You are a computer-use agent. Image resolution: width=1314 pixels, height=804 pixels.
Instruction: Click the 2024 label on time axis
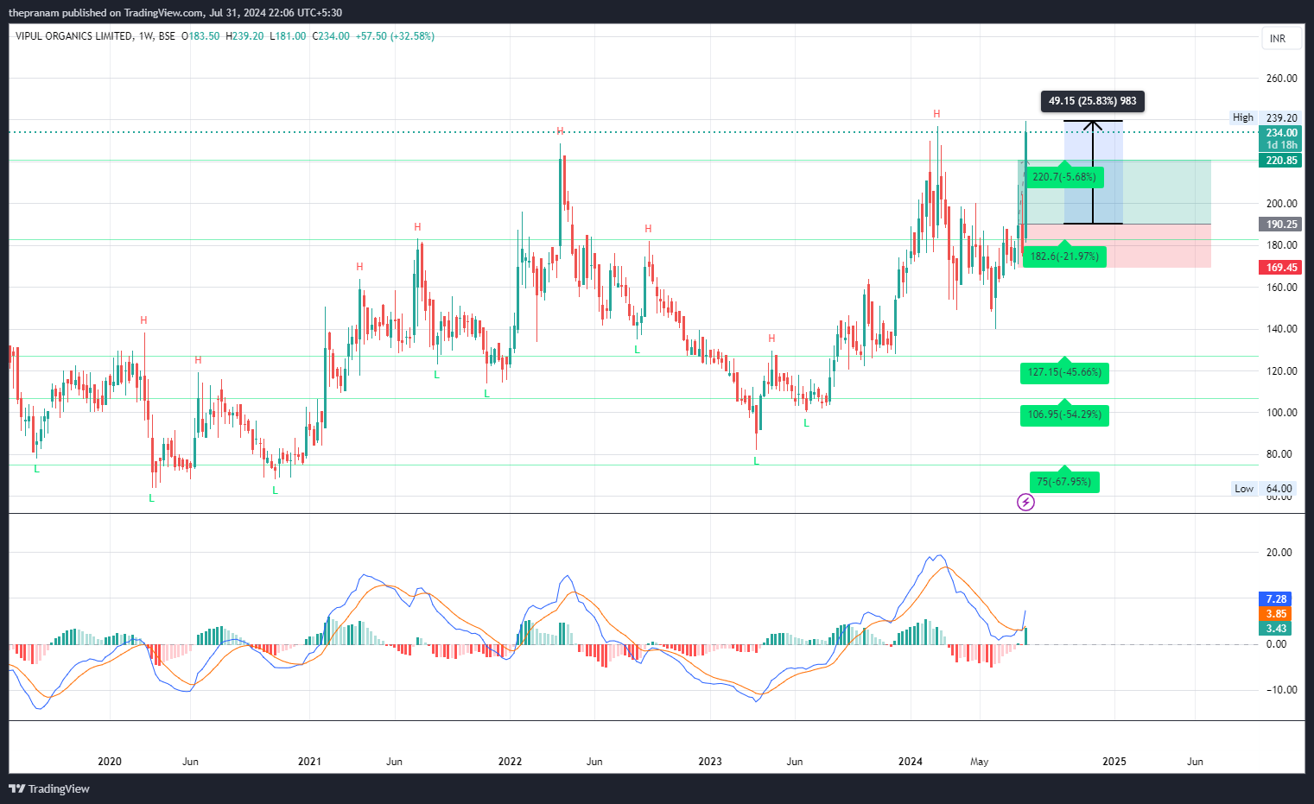910,762
